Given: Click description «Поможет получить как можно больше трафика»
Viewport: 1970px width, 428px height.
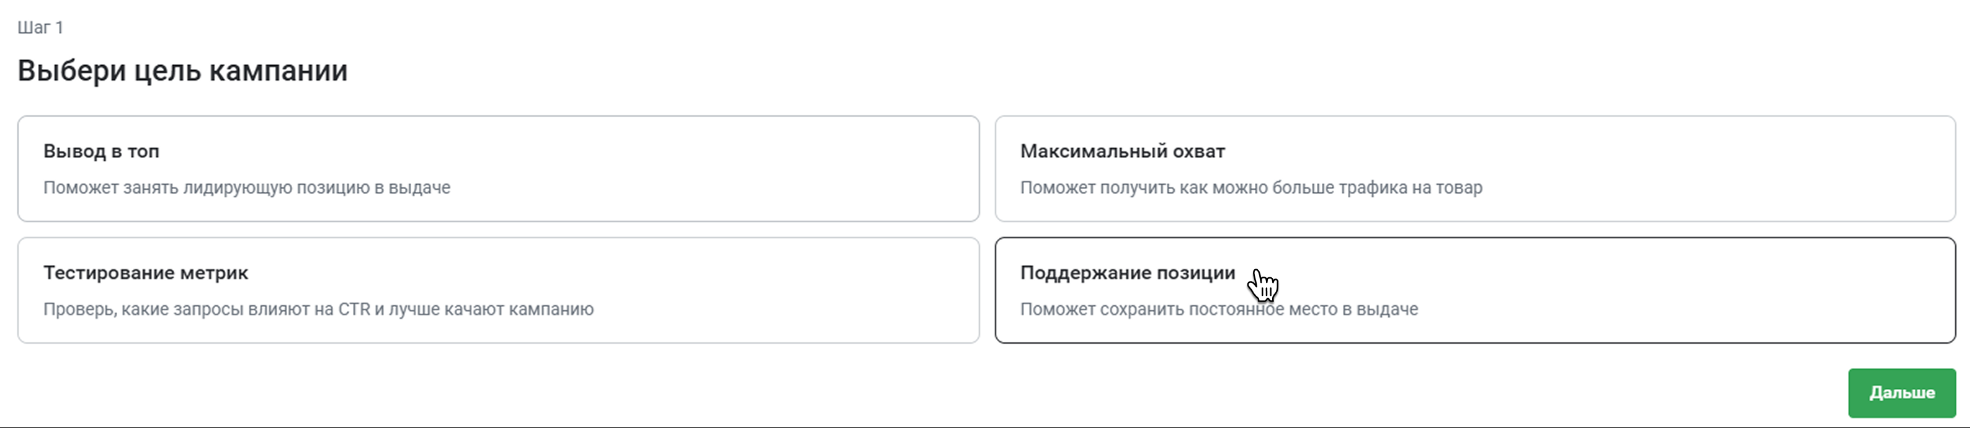Looking at the screenshot, I should point(1251,187).
